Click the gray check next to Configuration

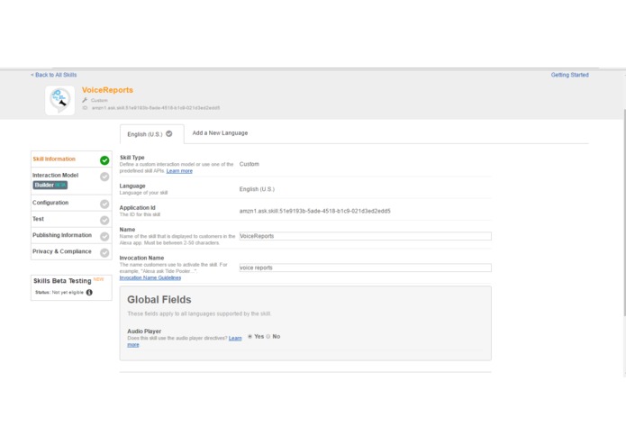tap(104, 204)
